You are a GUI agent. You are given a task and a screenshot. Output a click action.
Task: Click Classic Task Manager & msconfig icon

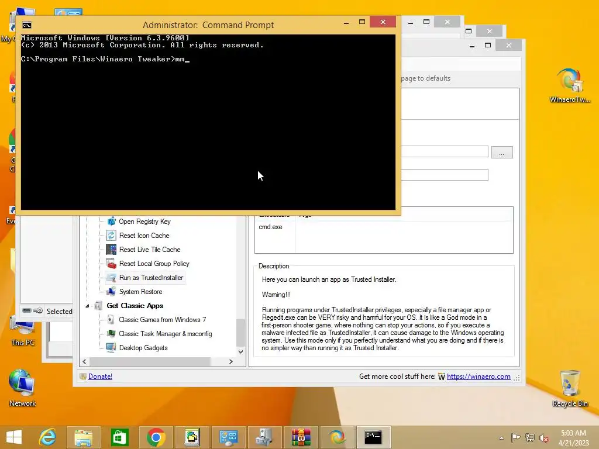tap(111, 334)
